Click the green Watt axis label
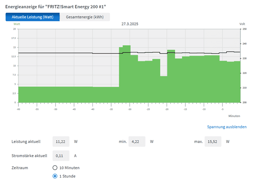Screen dimensions: 253x180 tap(17, 24)
